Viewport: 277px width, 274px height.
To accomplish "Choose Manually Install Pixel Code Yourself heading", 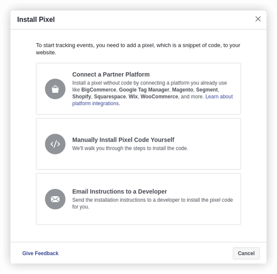I will click(x=123, y=140).
